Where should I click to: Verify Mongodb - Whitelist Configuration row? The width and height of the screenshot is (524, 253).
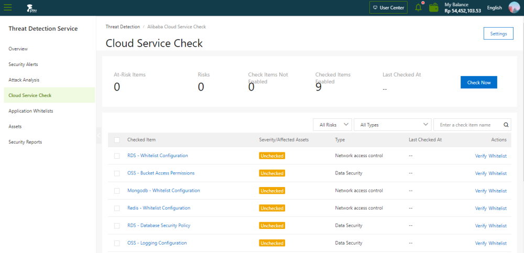(x=481, y=191)
